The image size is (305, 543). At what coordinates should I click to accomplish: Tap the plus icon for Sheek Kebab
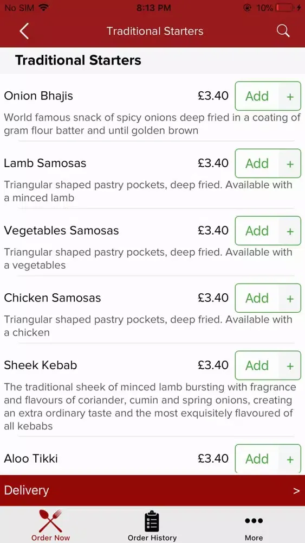coord(290,365)
